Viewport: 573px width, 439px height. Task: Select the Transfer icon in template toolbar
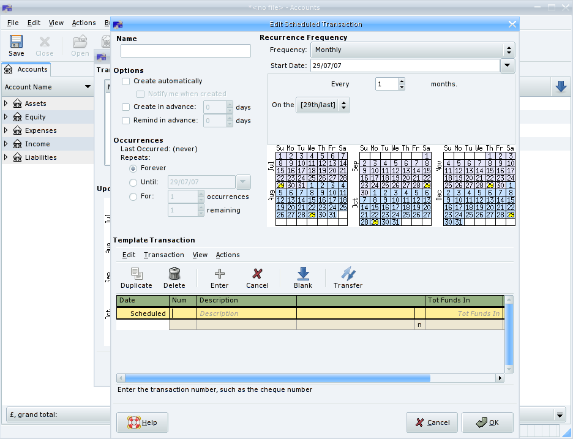(348, 278)
